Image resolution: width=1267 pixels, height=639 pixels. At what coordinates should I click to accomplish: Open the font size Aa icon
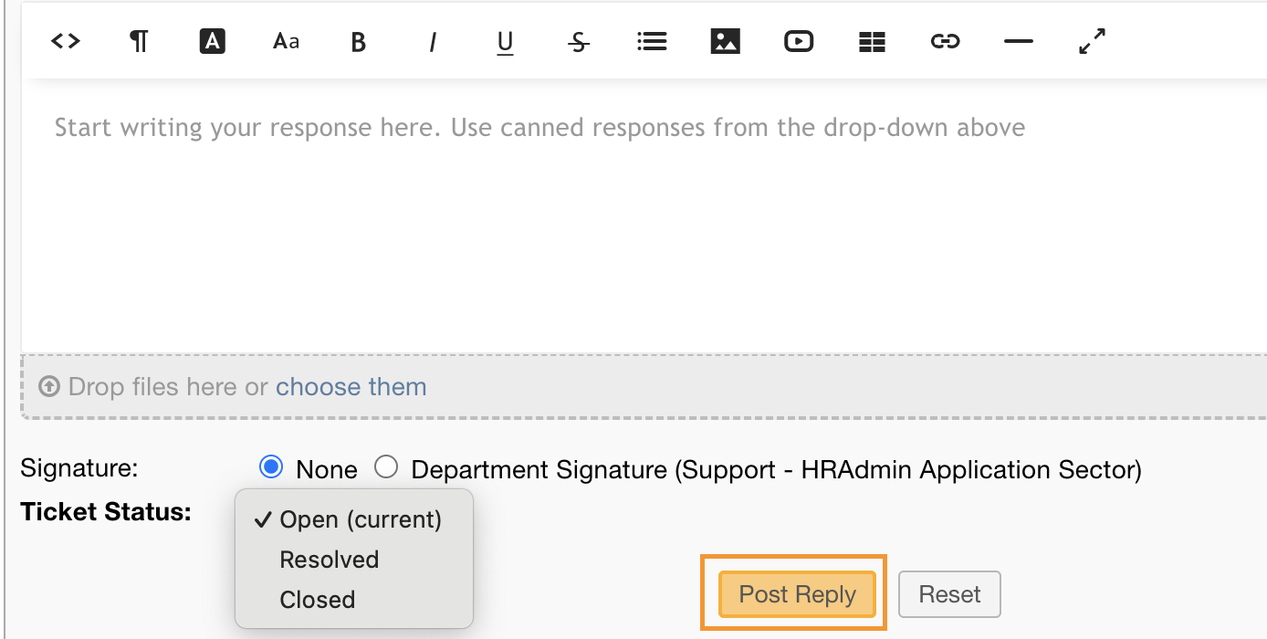[286, 41]
